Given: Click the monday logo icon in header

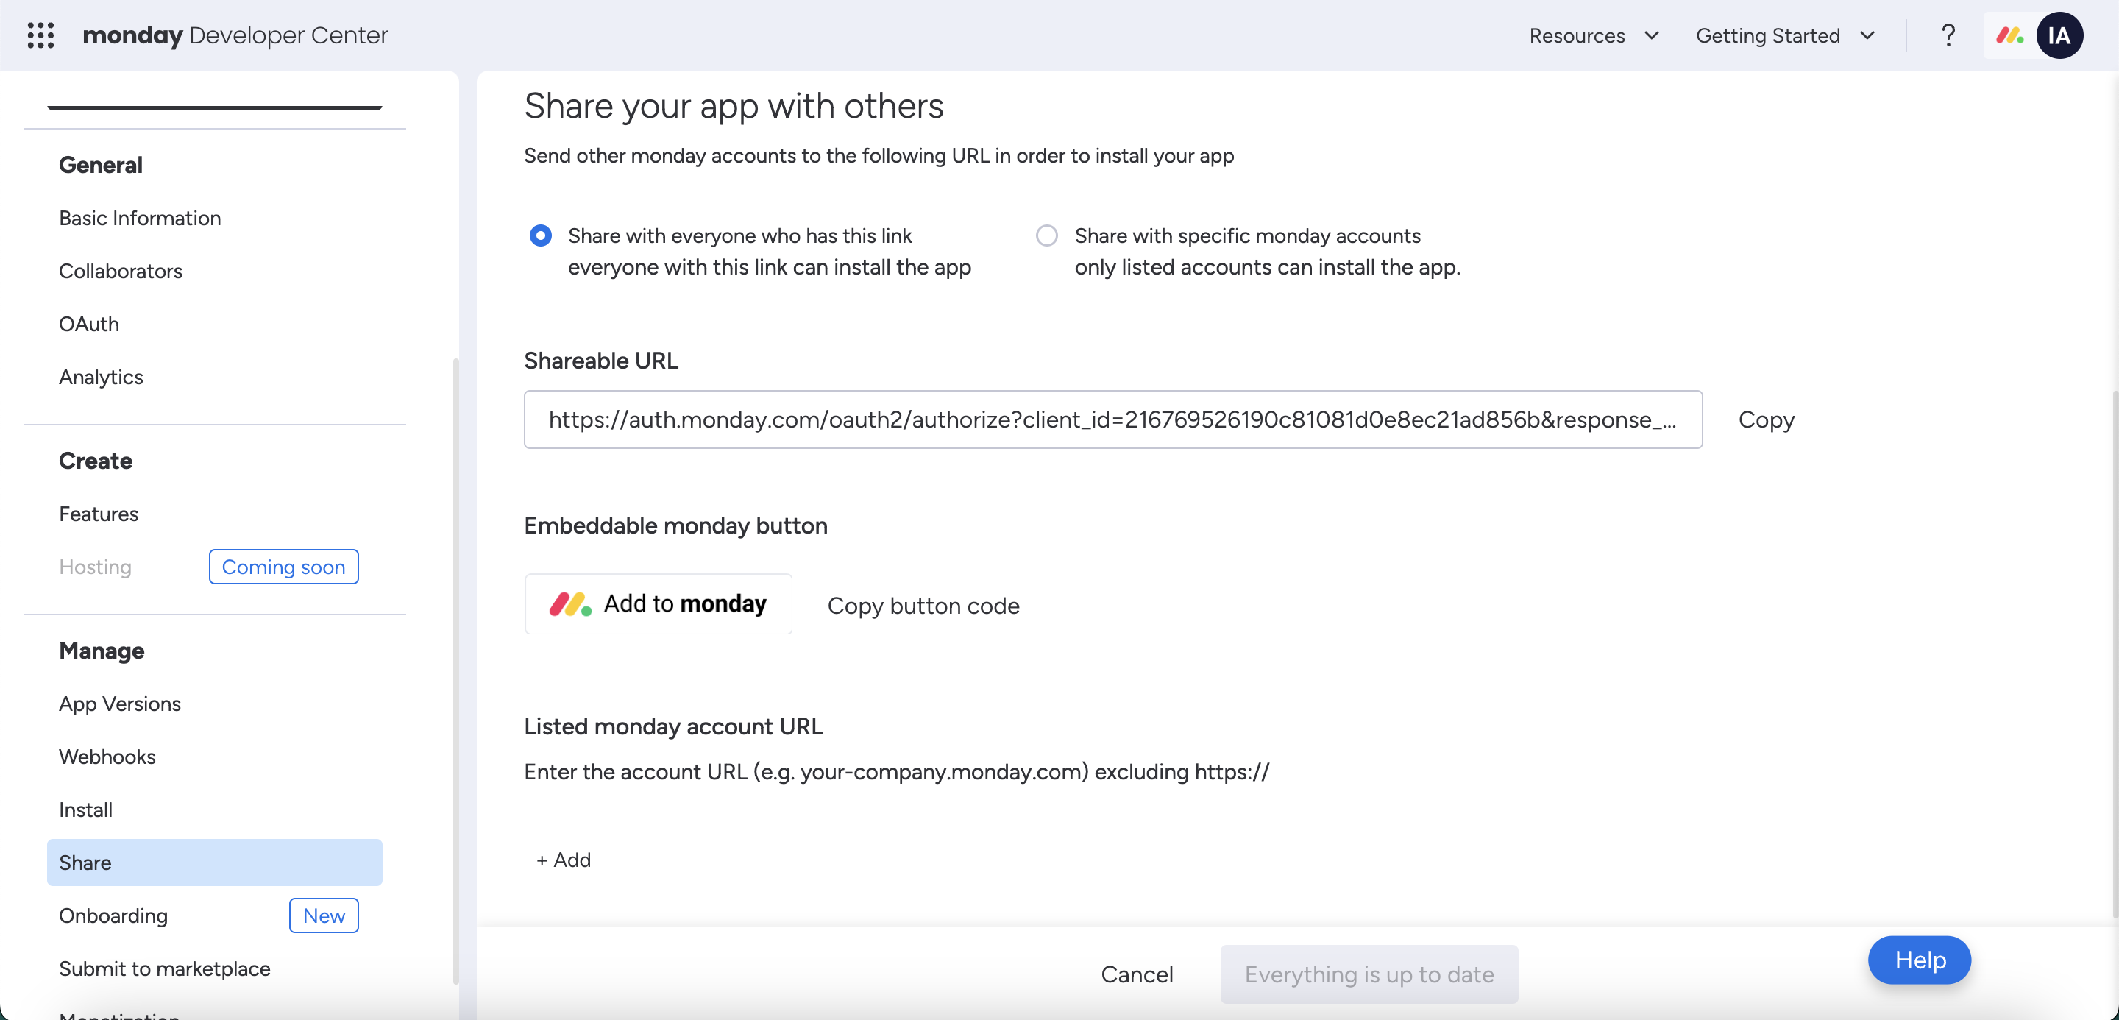Looking at the screenshot, I should (x=2009, y=35).
